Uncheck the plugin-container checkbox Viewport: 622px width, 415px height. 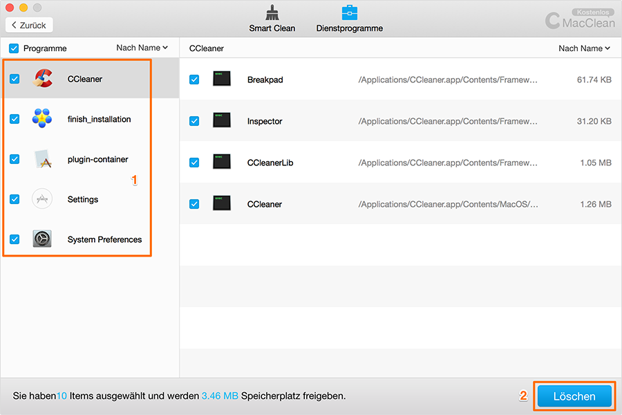[15, 159]
